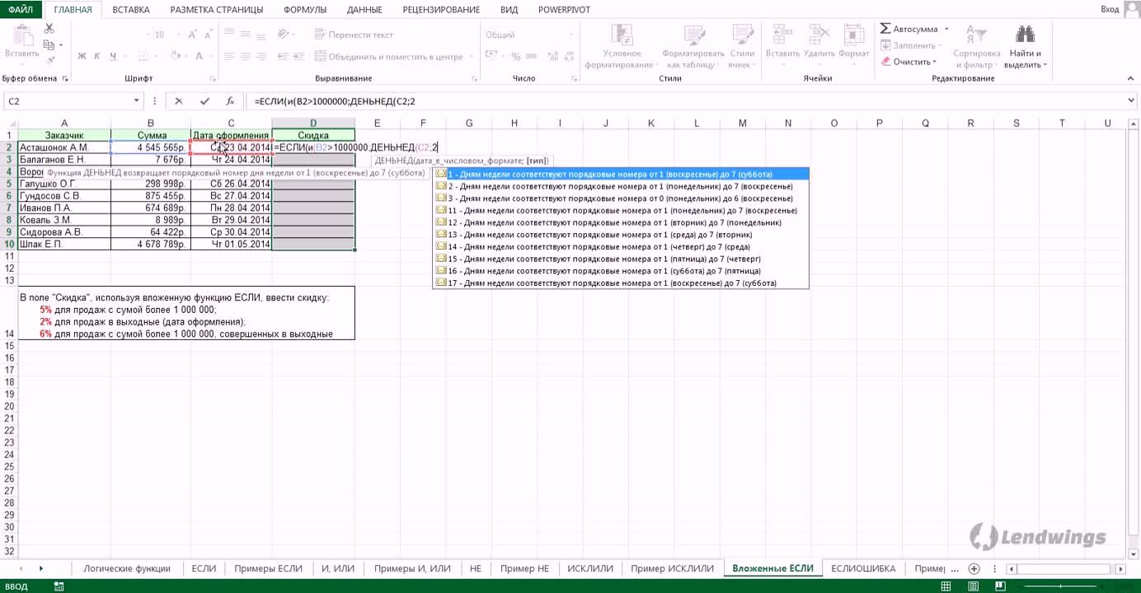This screenshot has width=1141, height=593.
Task: Open Стили ячеек gallery
Action: tap(742, 47)
